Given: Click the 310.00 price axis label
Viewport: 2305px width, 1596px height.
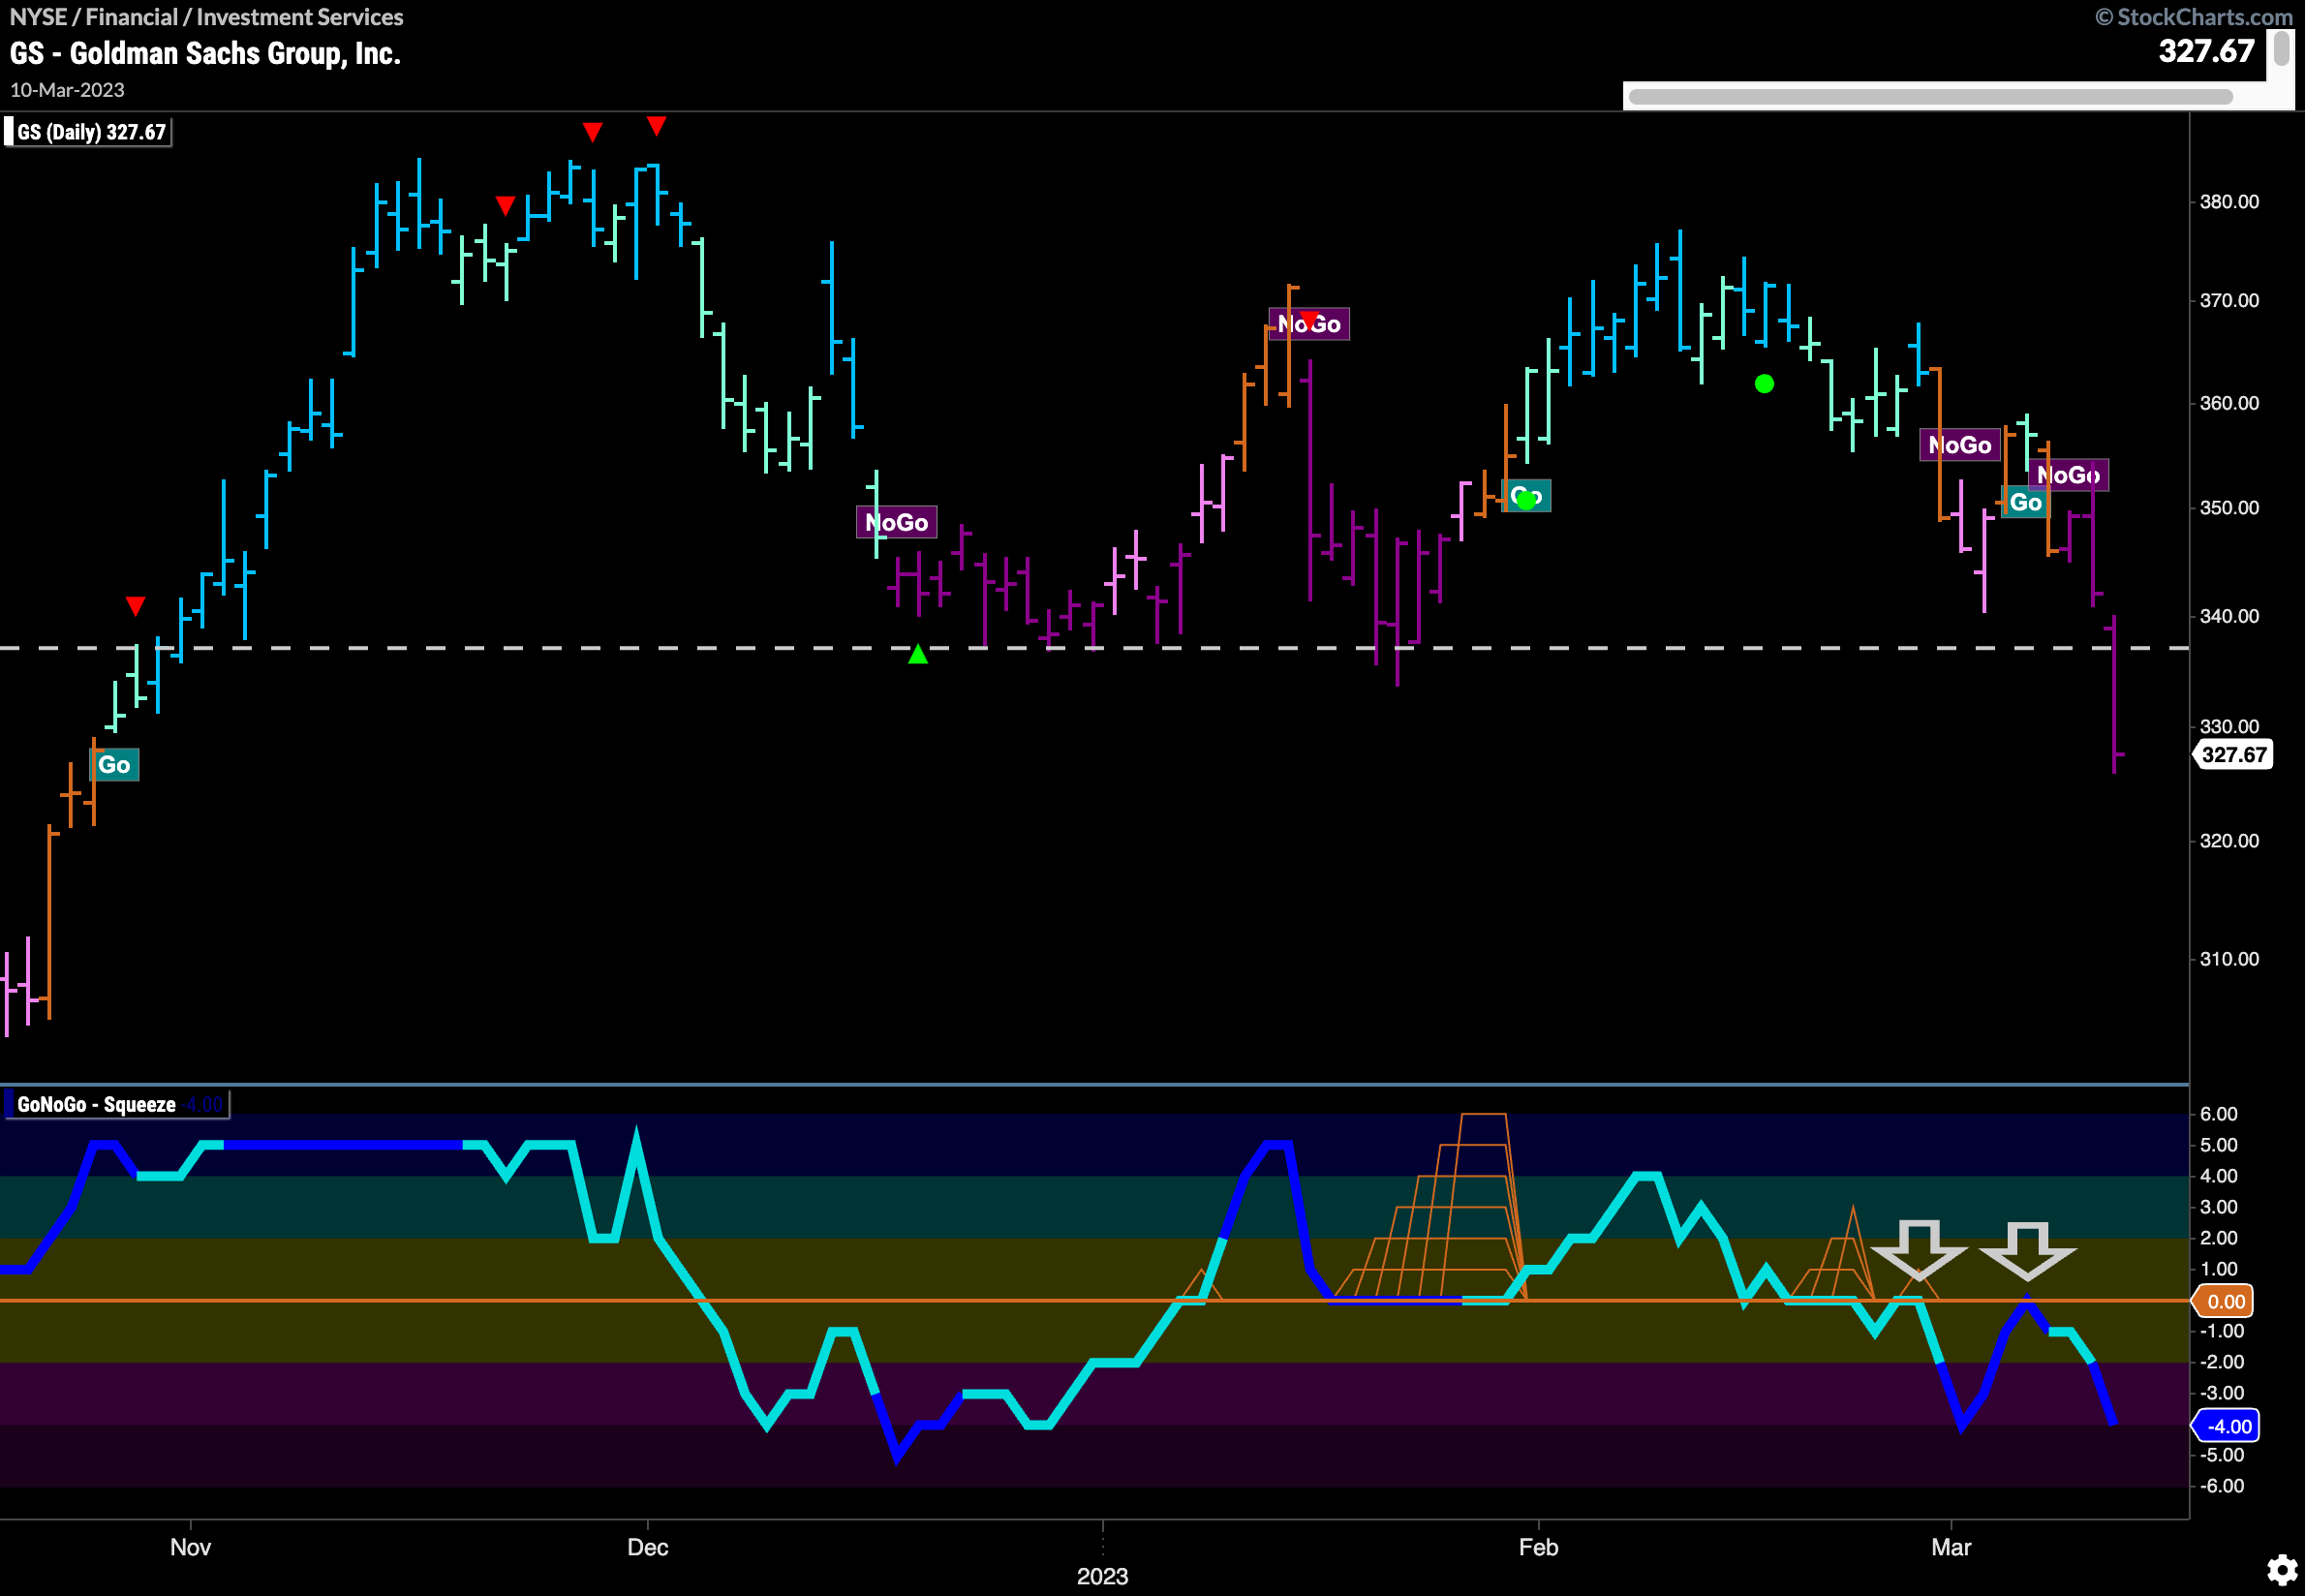Looking at the screenshot, I should coord(2229,959).
